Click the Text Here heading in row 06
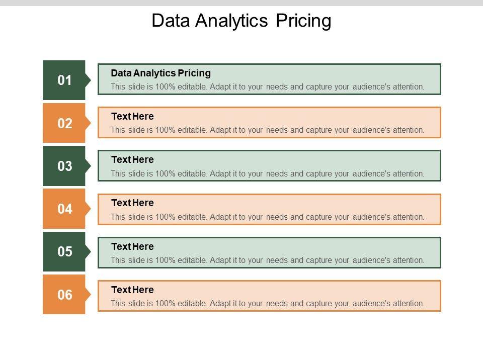The height and width of the screenshot is (362, 483). (132, 290)
